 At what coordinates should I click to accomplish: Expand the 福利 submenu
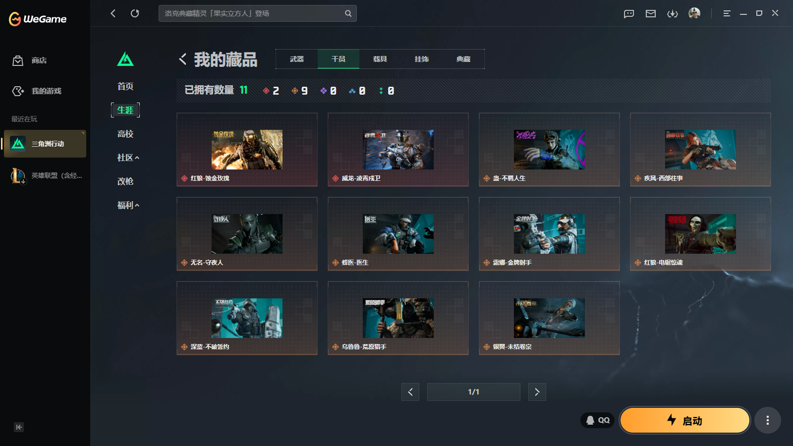128,205
